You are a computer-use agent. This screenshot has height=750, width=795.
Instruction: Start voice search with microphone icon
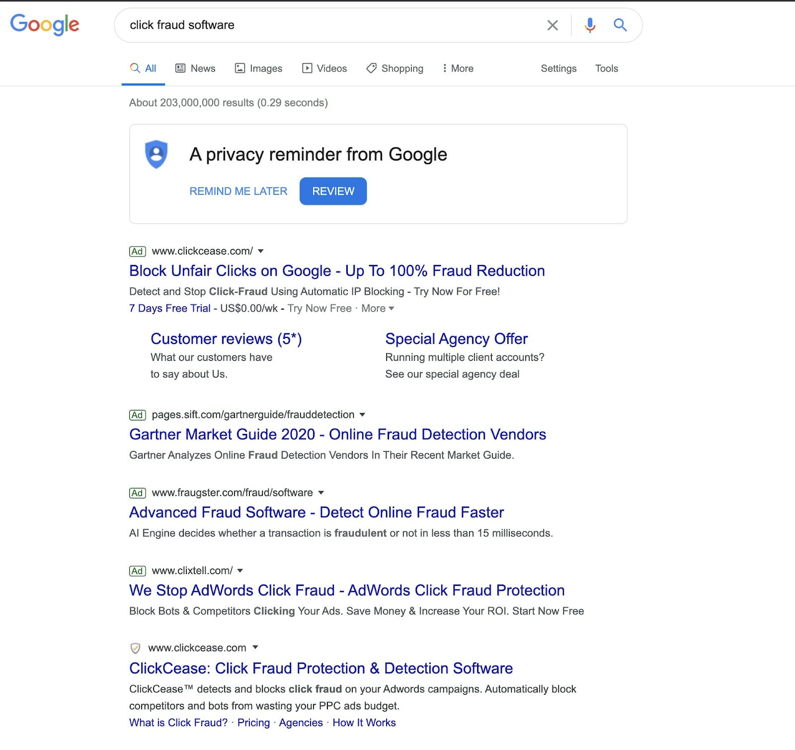tap(590, 25)
